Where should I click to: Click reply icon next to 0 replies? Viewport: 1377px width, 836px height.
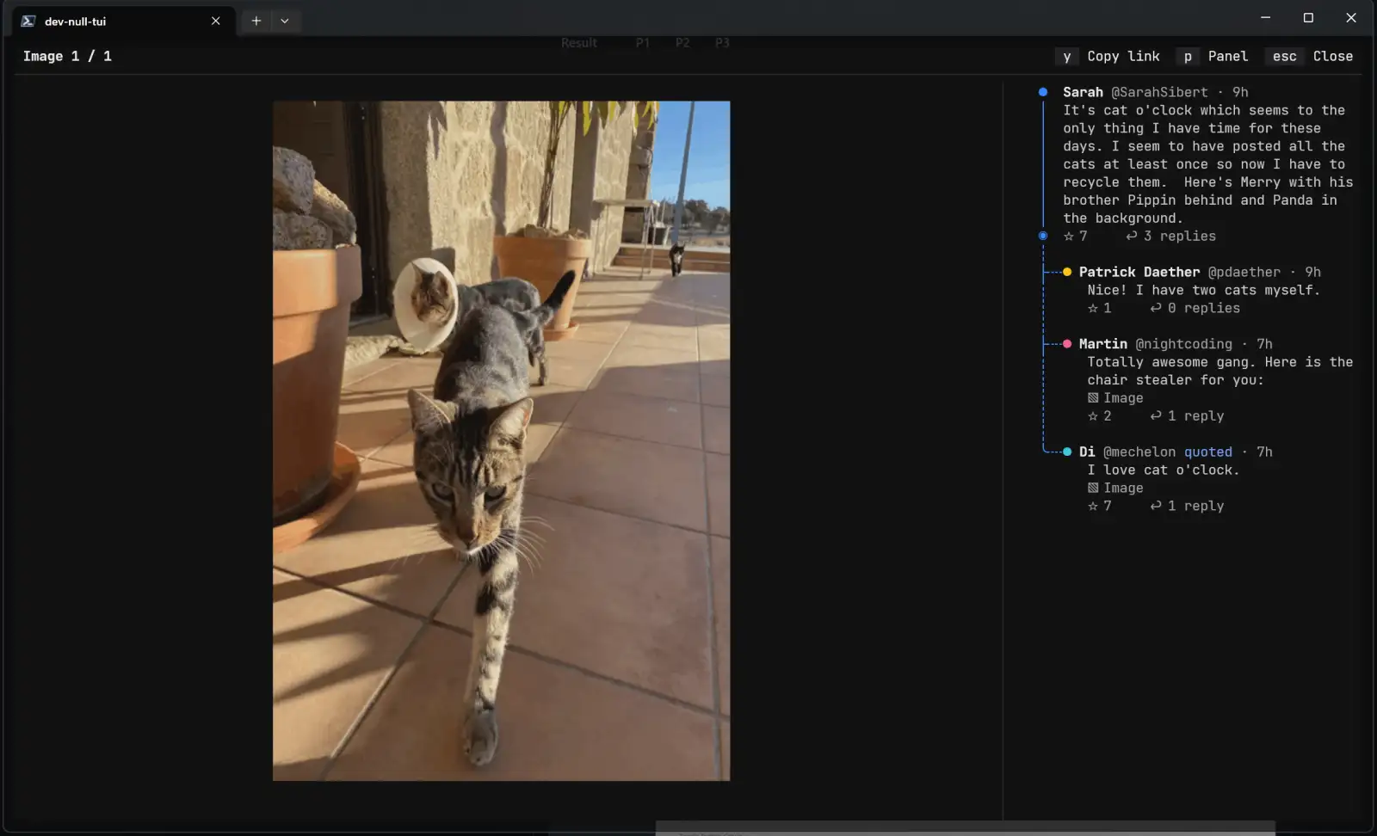coord(1156,308)
